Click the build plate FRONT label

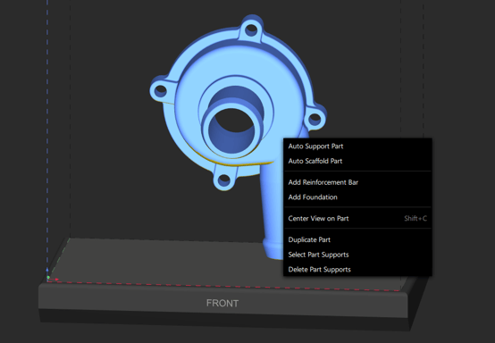pyautogui.click(x=222, y=303)
